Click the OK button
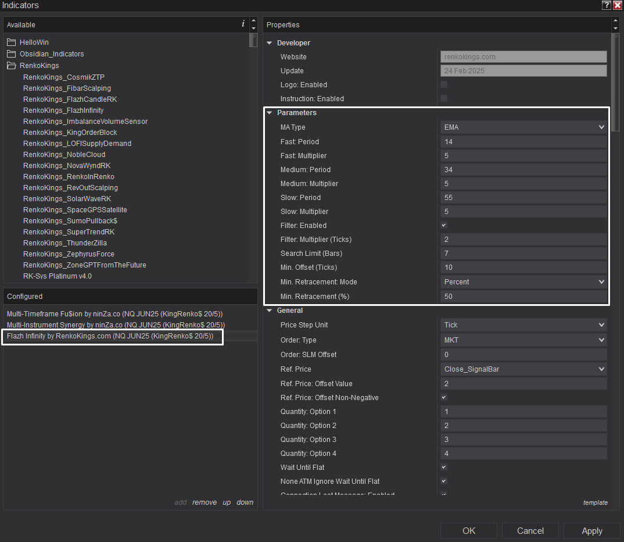 (469, 530)
